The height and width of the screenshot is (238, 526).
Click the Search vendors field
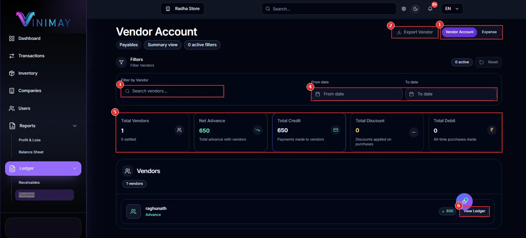172,91
